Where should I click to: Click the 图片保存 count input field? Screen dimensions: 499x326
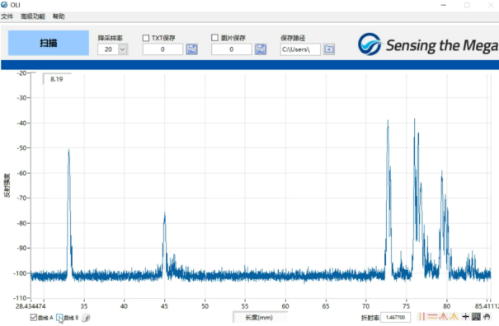coord(232,49)
